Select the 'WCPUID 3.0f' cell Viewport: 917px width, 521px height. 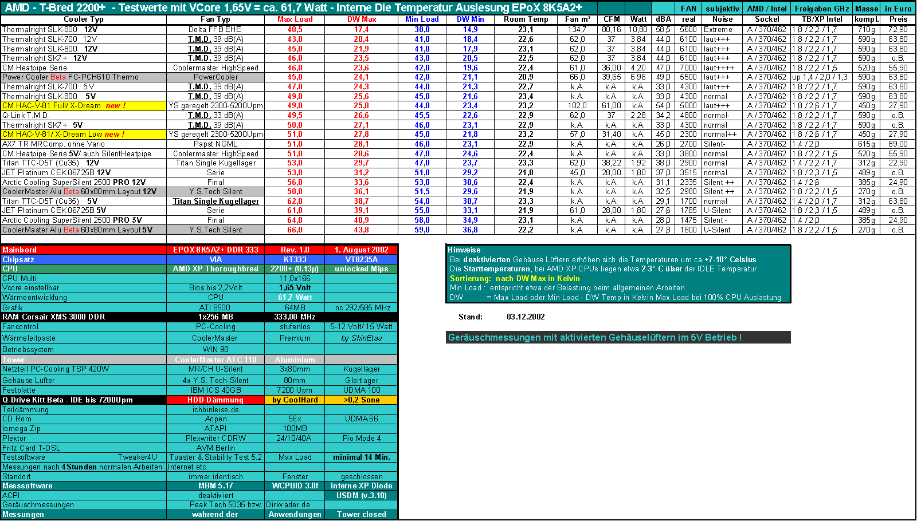[295, 486]
